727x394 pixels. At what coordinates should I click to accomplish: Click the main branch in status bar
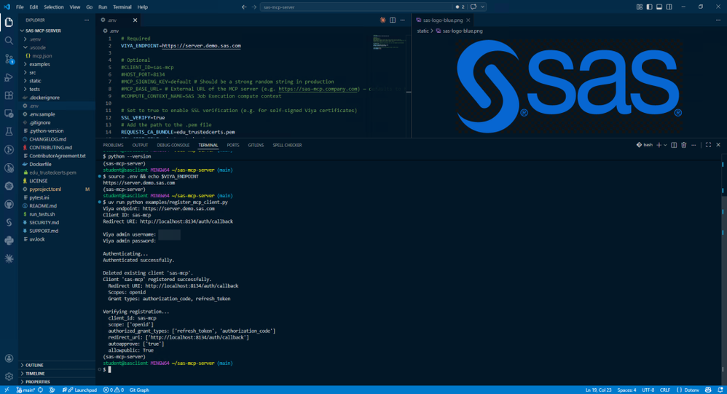coord(26,390)
